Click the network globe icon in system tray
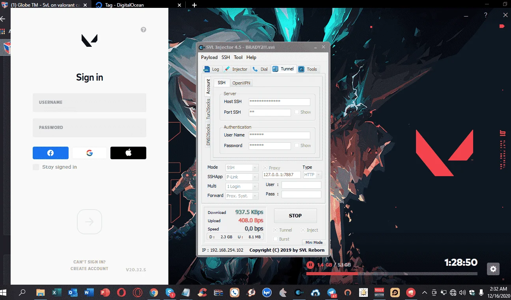Screen dimensions: 511x300 pos(453,293)
